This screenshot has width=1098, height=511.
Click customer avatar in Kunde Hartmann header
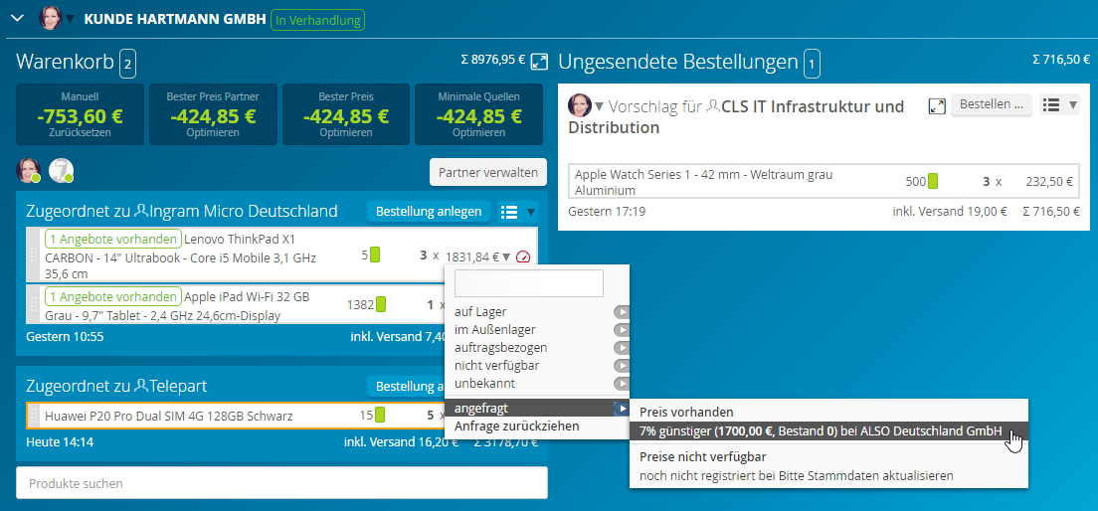[x=51, y=18]
